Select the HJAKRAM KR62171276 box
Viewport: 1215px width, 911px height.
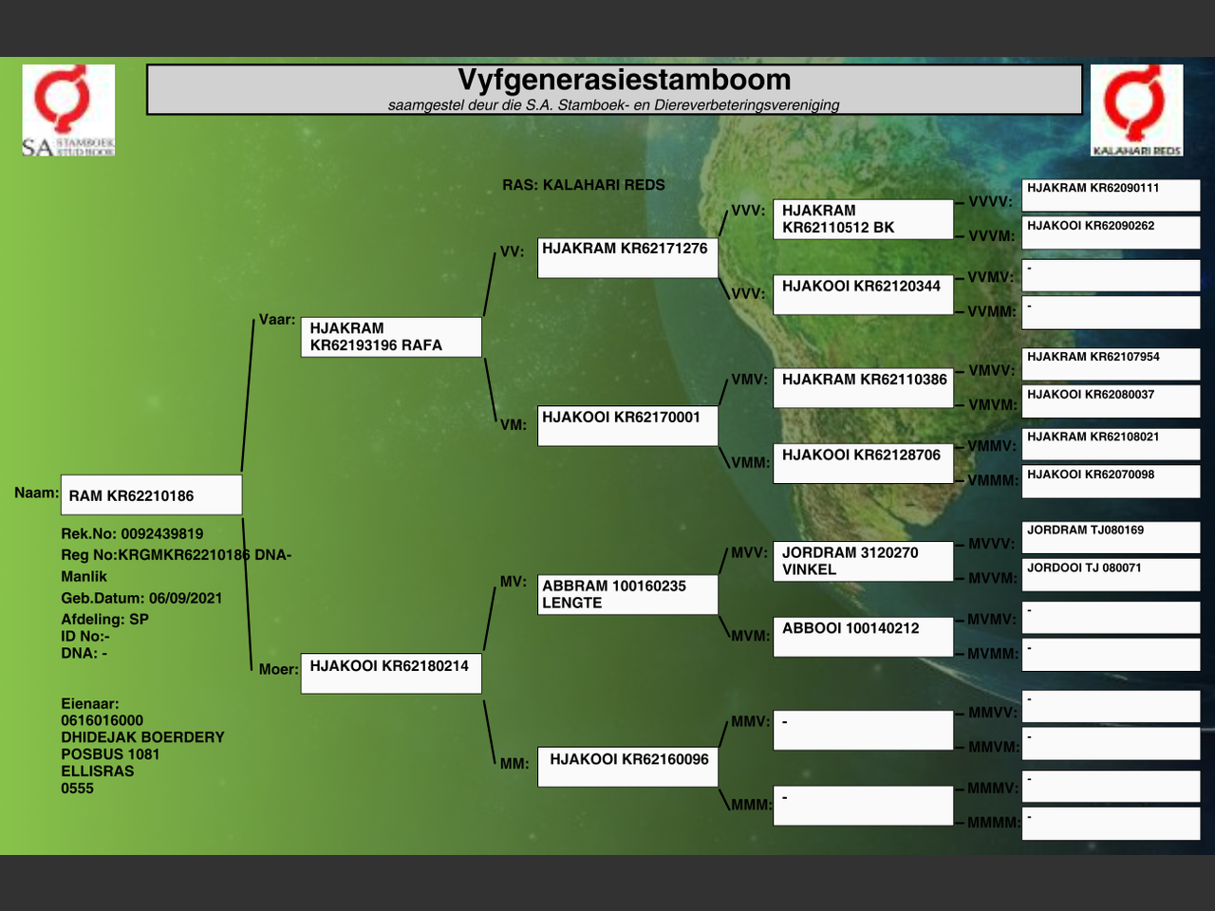[x=627, y=257]
